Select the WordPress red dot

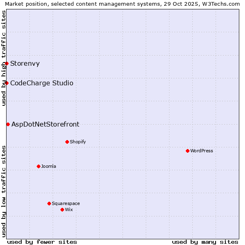pos(187,151)
